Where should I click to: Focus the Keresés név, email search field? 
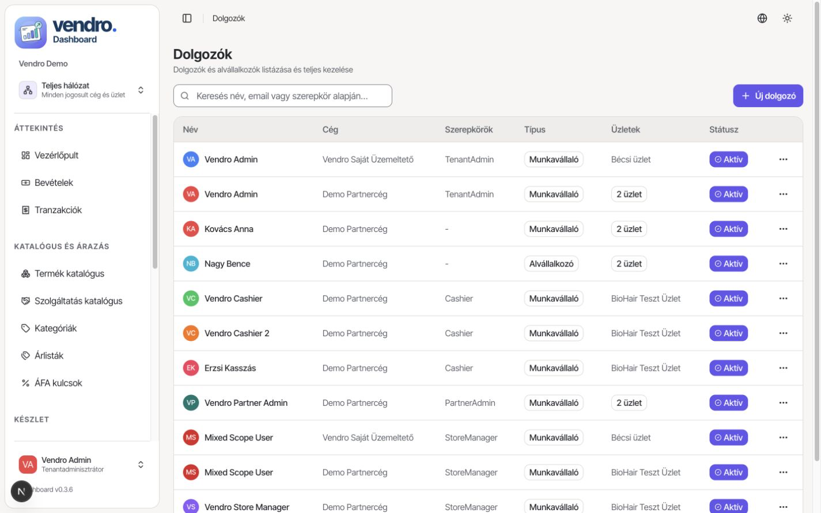(x=282, y=96)
